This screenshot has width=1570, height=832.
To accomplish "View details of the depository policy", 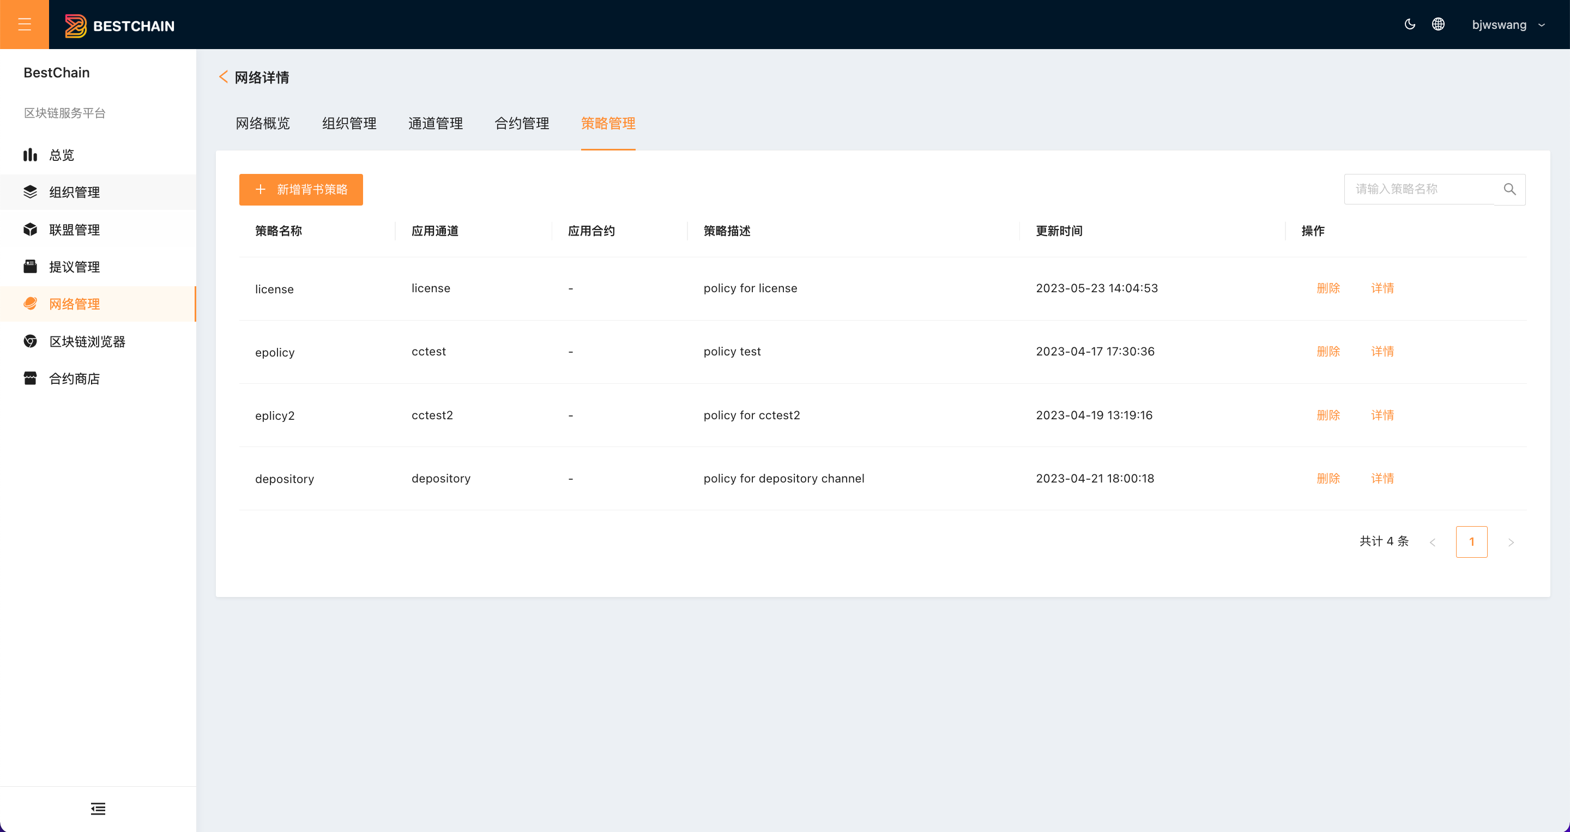I will coord(1382,479).
